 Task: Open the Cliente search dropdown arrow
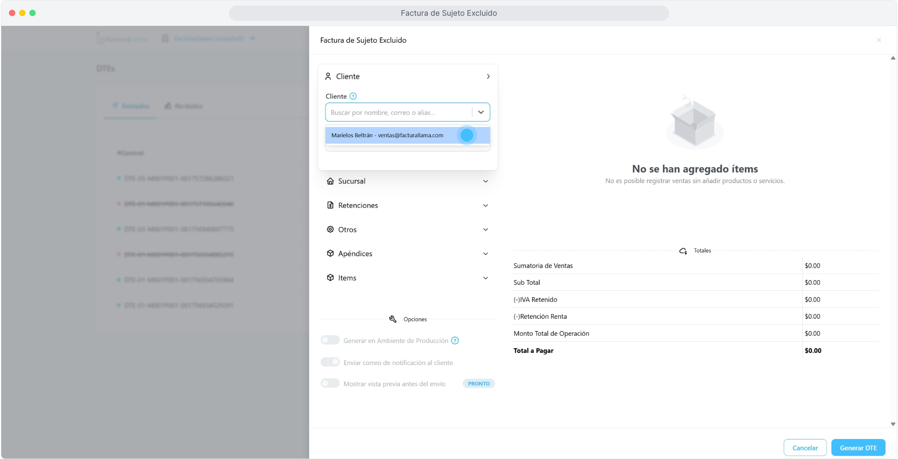pos(481,113)
